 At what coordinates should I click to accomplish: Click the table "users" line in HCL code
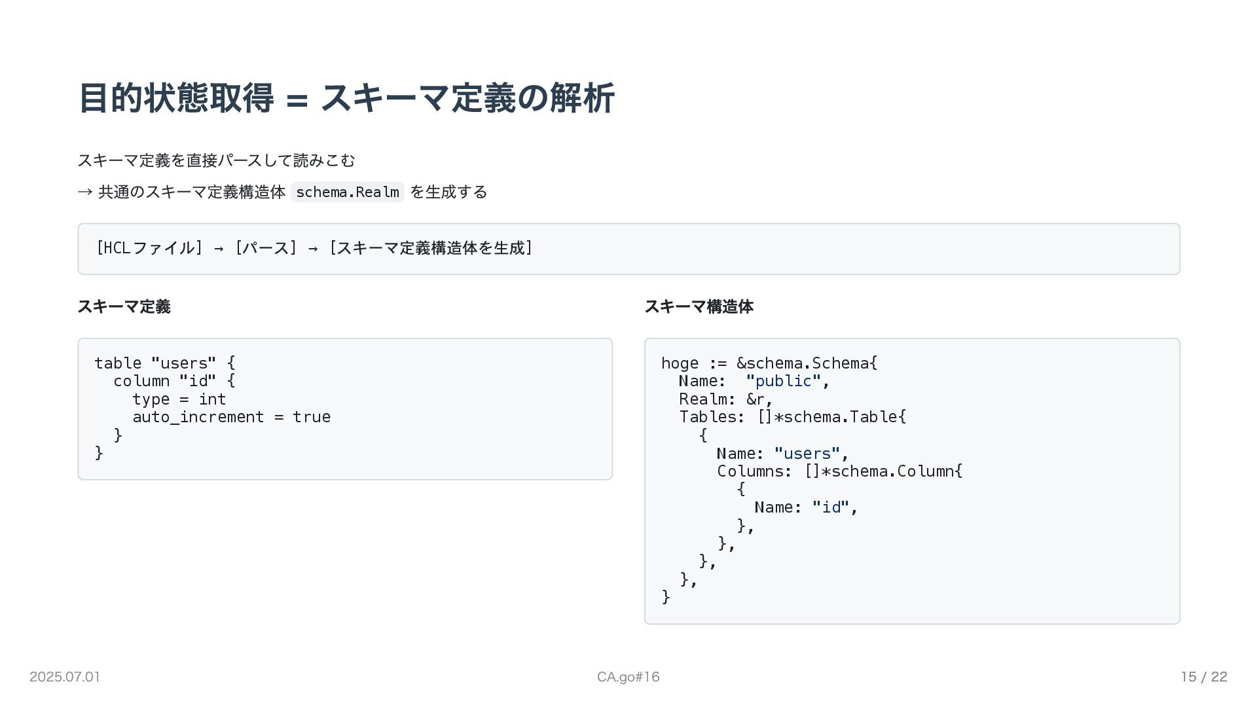click(x=164, y=363)
